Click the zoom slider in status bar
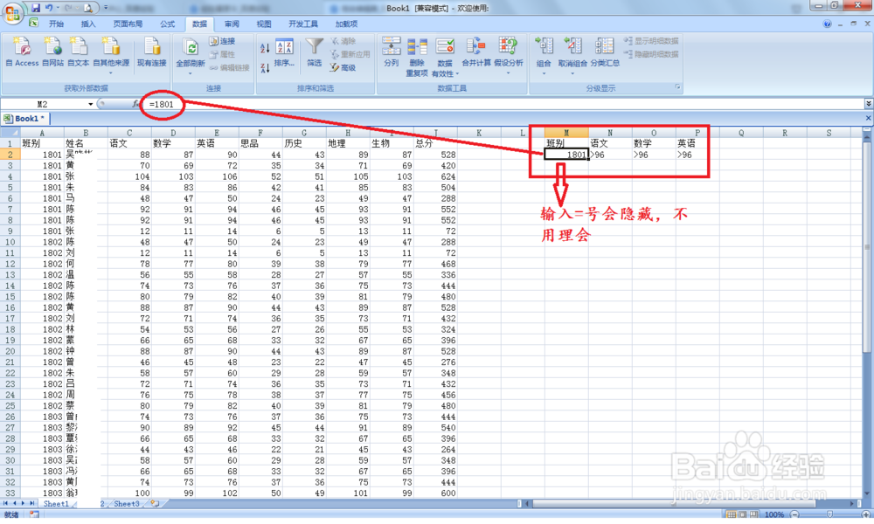874x524 pixels. click(x=829, y=514)
